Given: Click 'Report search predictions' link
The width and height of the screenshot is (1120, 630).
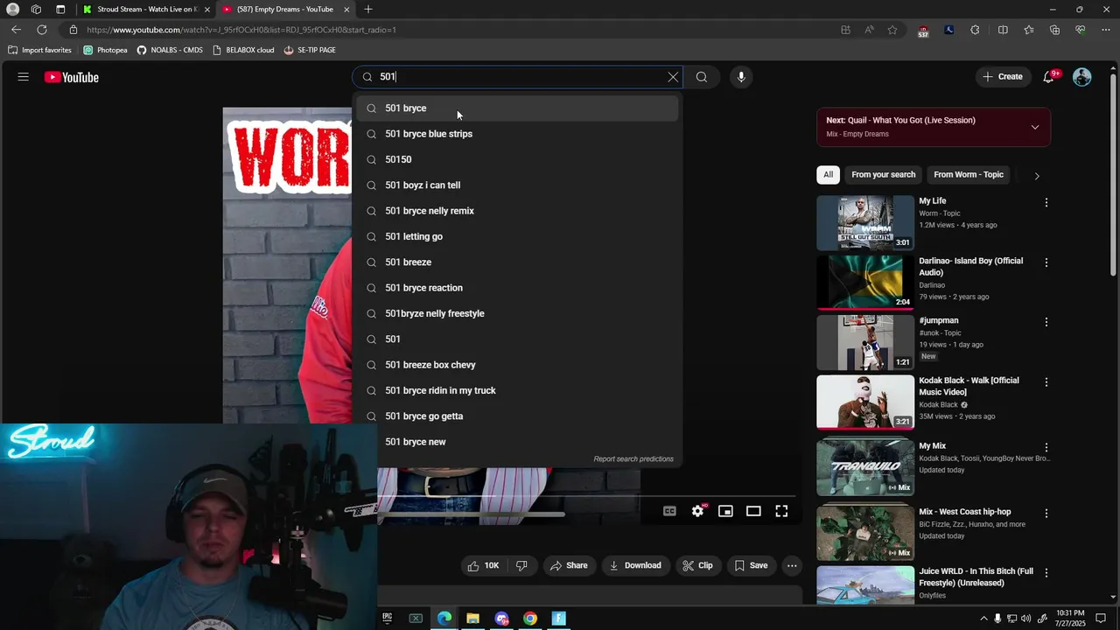Looking at the screenshot, I should click(633, 459).
